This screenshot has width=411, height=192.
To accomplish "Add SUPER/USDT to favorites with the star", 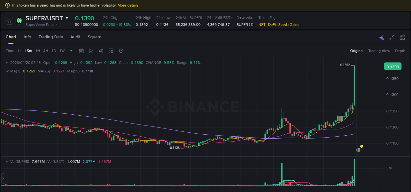I will pyautogui.click(x=9, y=20).
